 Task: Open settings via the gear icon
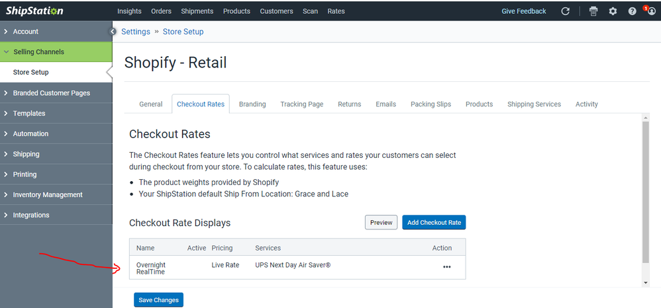613,11
